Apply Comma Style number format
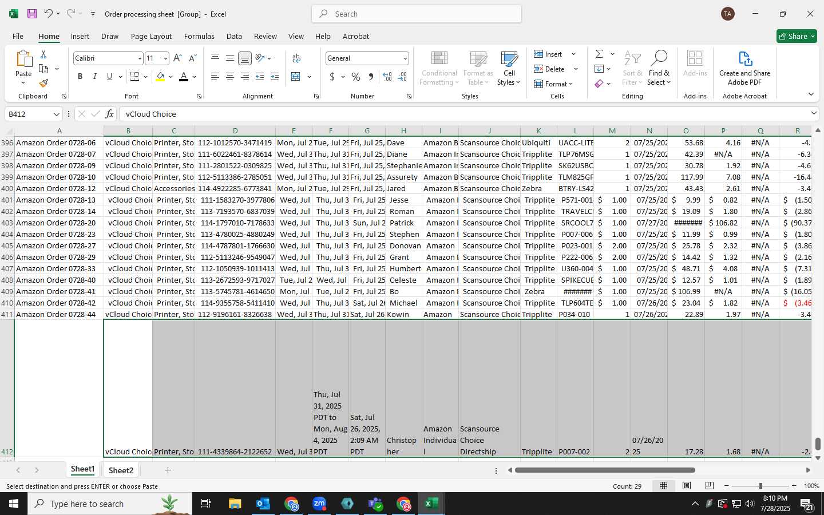Screen dimensions: 824x515 pos(371,77)
